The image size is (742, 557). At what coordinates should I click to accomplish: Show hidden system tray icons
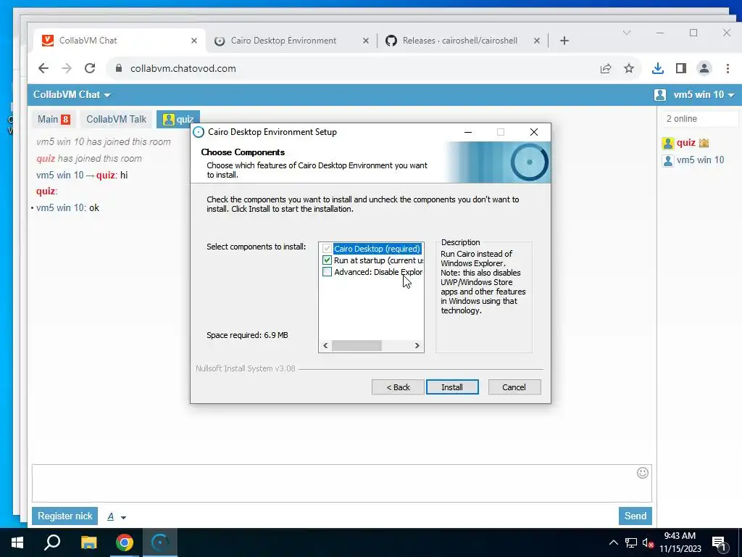click(x=613, y=542)
